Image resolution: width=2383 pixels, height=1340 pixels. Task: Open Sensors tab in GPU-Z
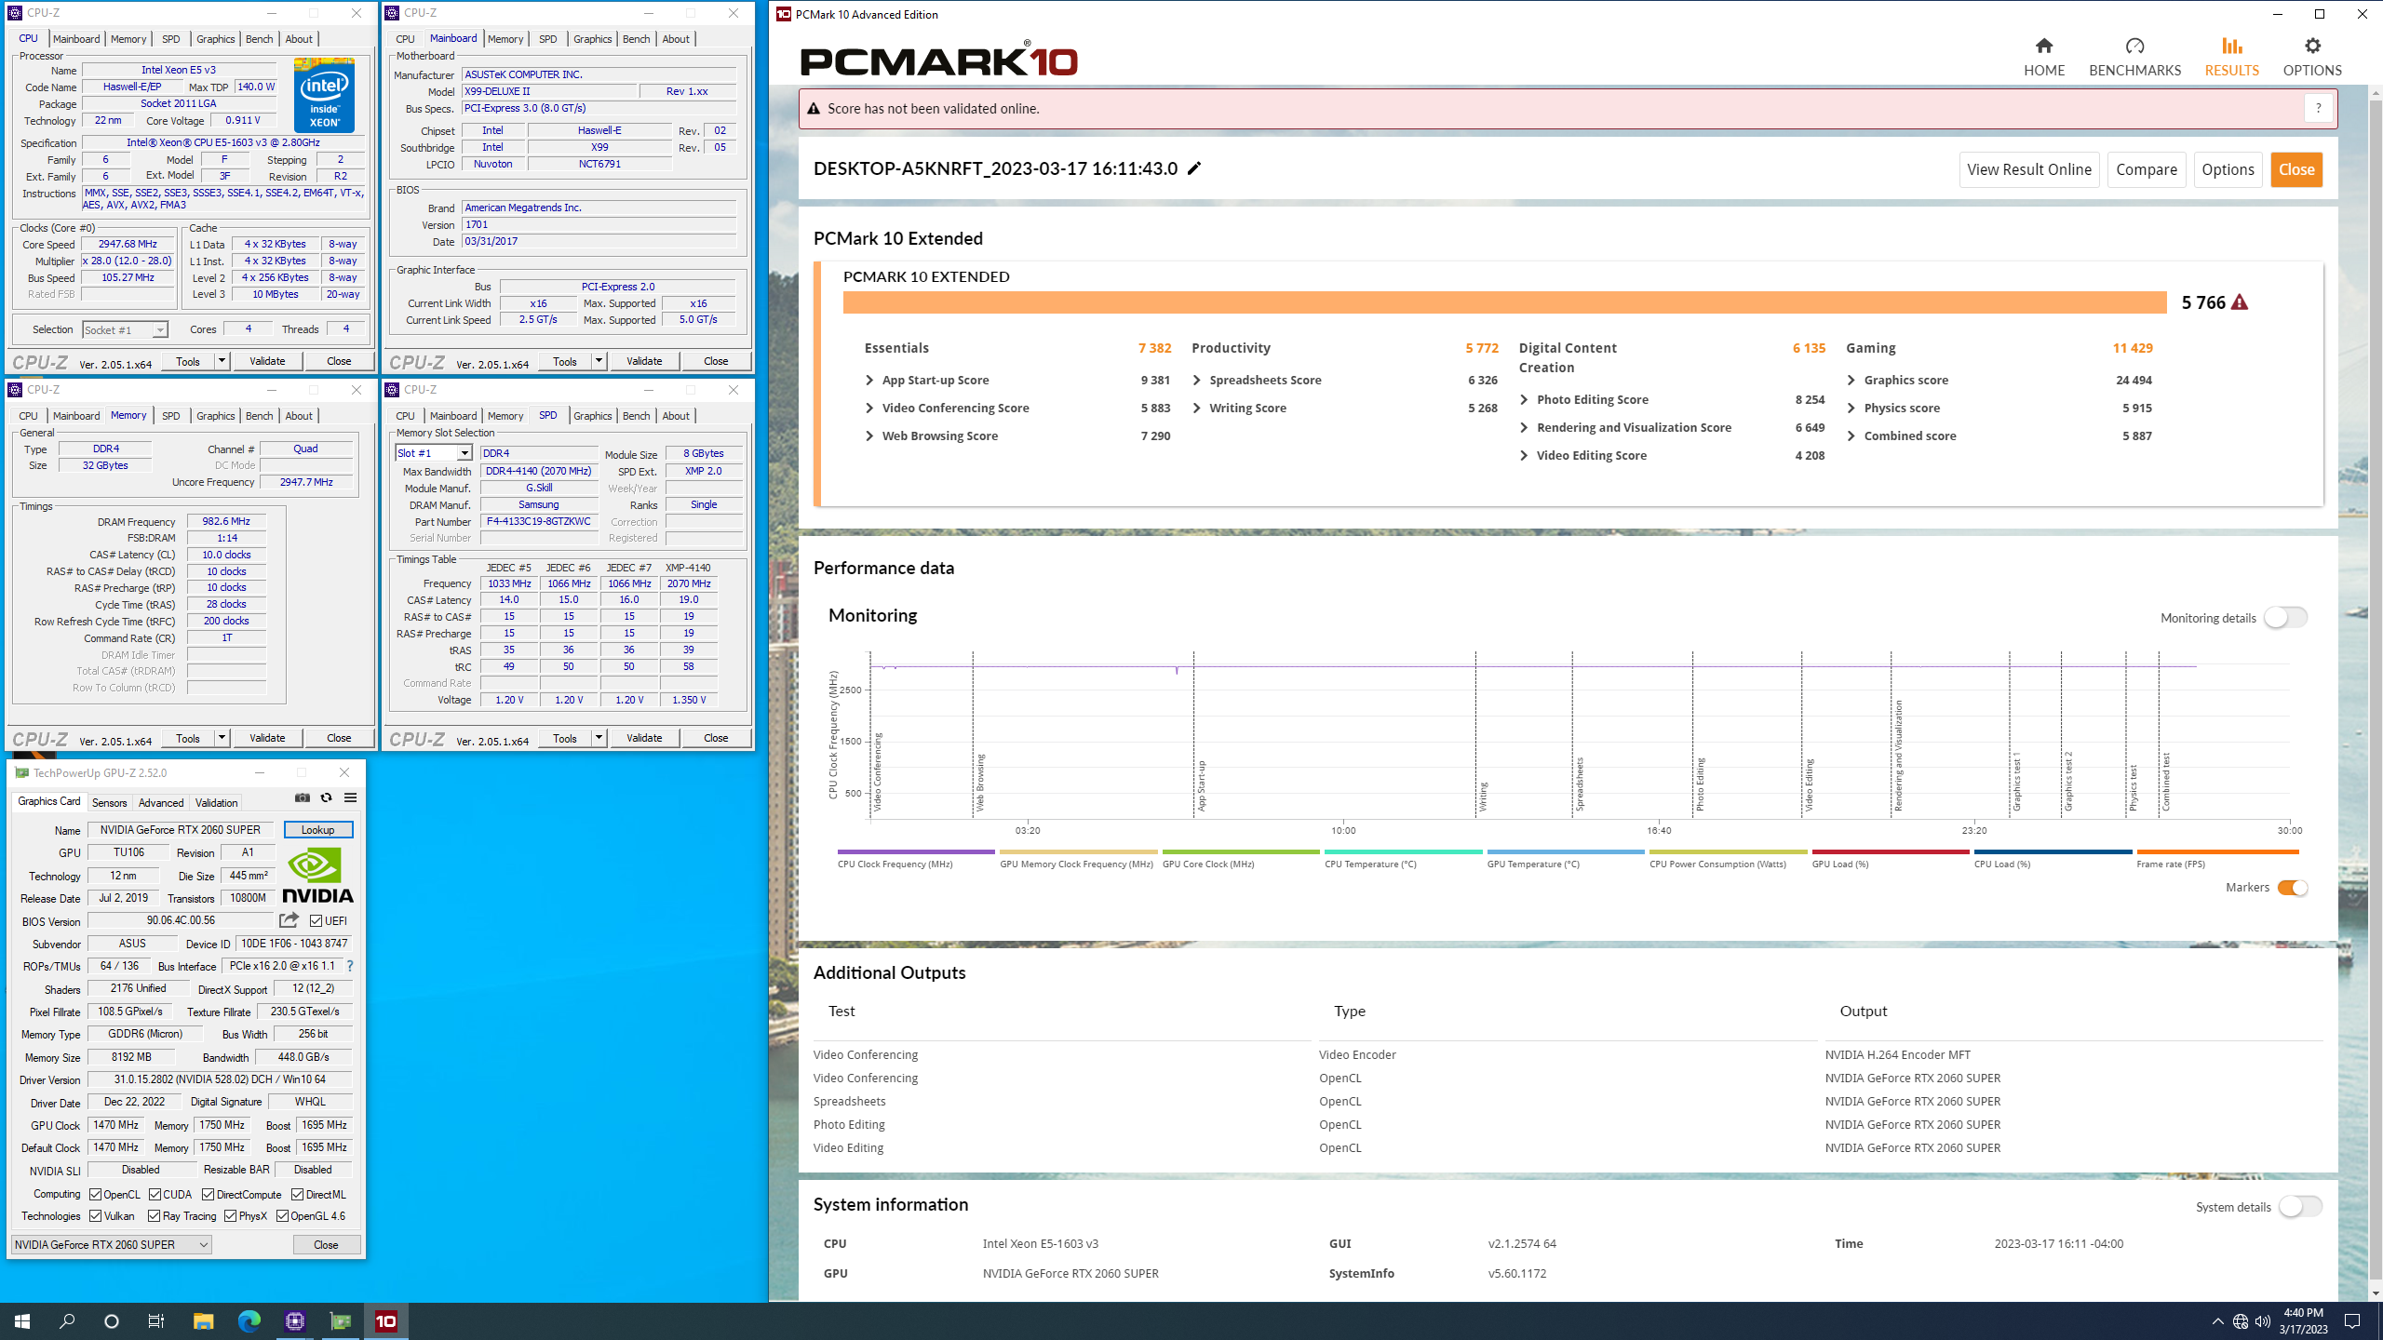coord(109,802)
